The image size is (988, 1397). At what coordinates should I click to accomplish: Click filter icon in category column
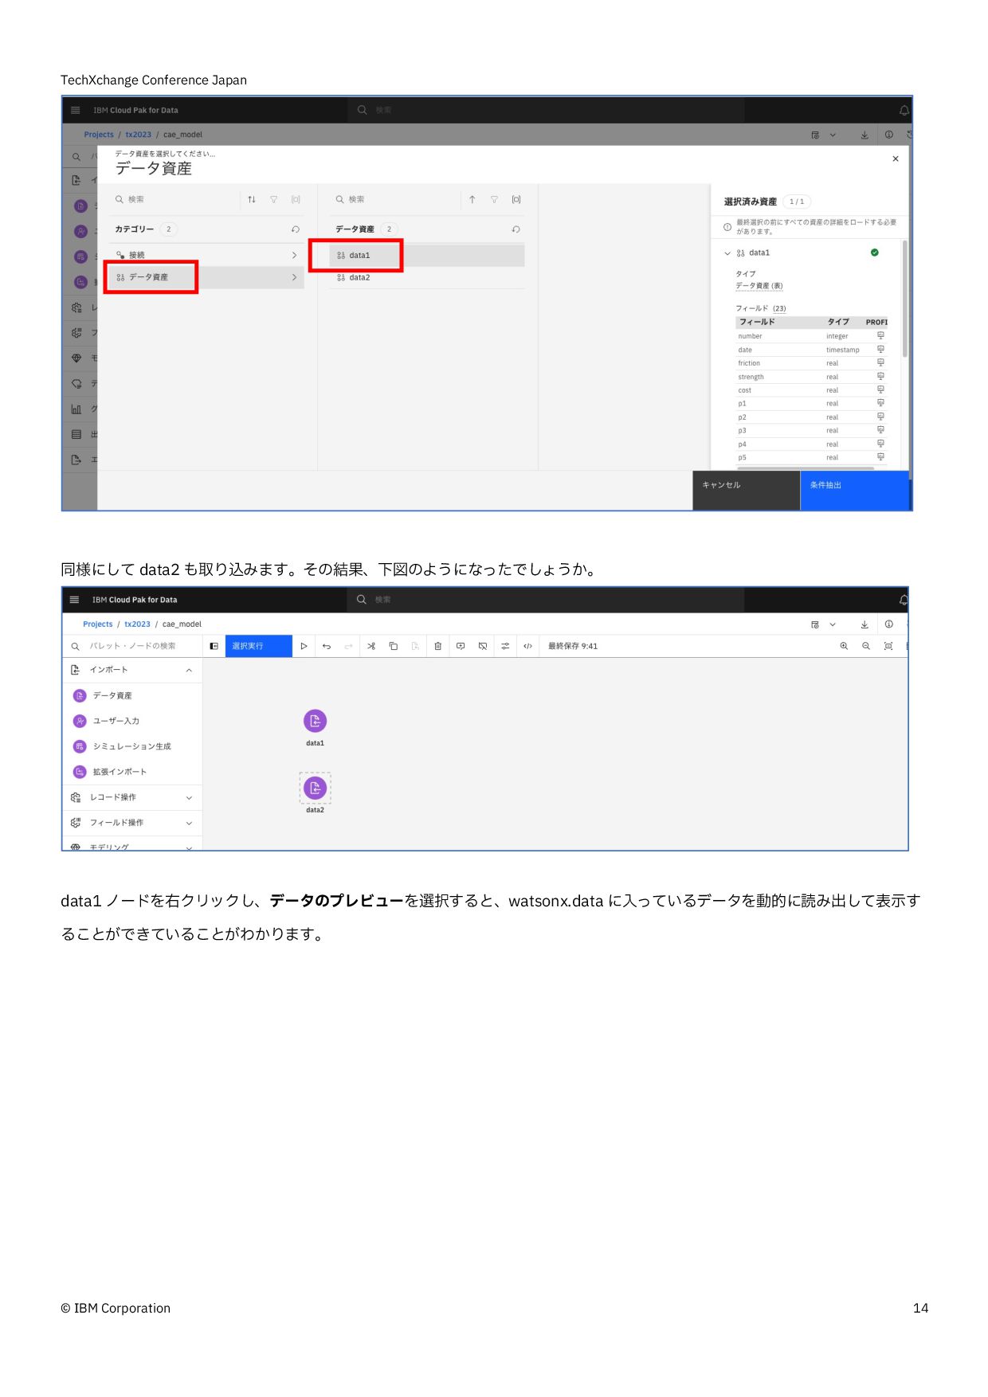tap(274, 199)
